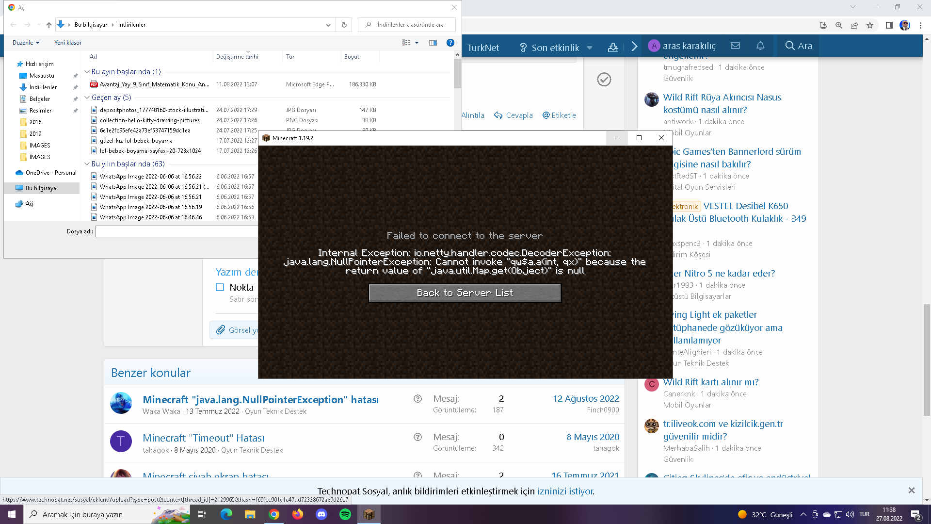Open Spotify from the taskbar
931x524 pixels.
[x=345, y=514]
